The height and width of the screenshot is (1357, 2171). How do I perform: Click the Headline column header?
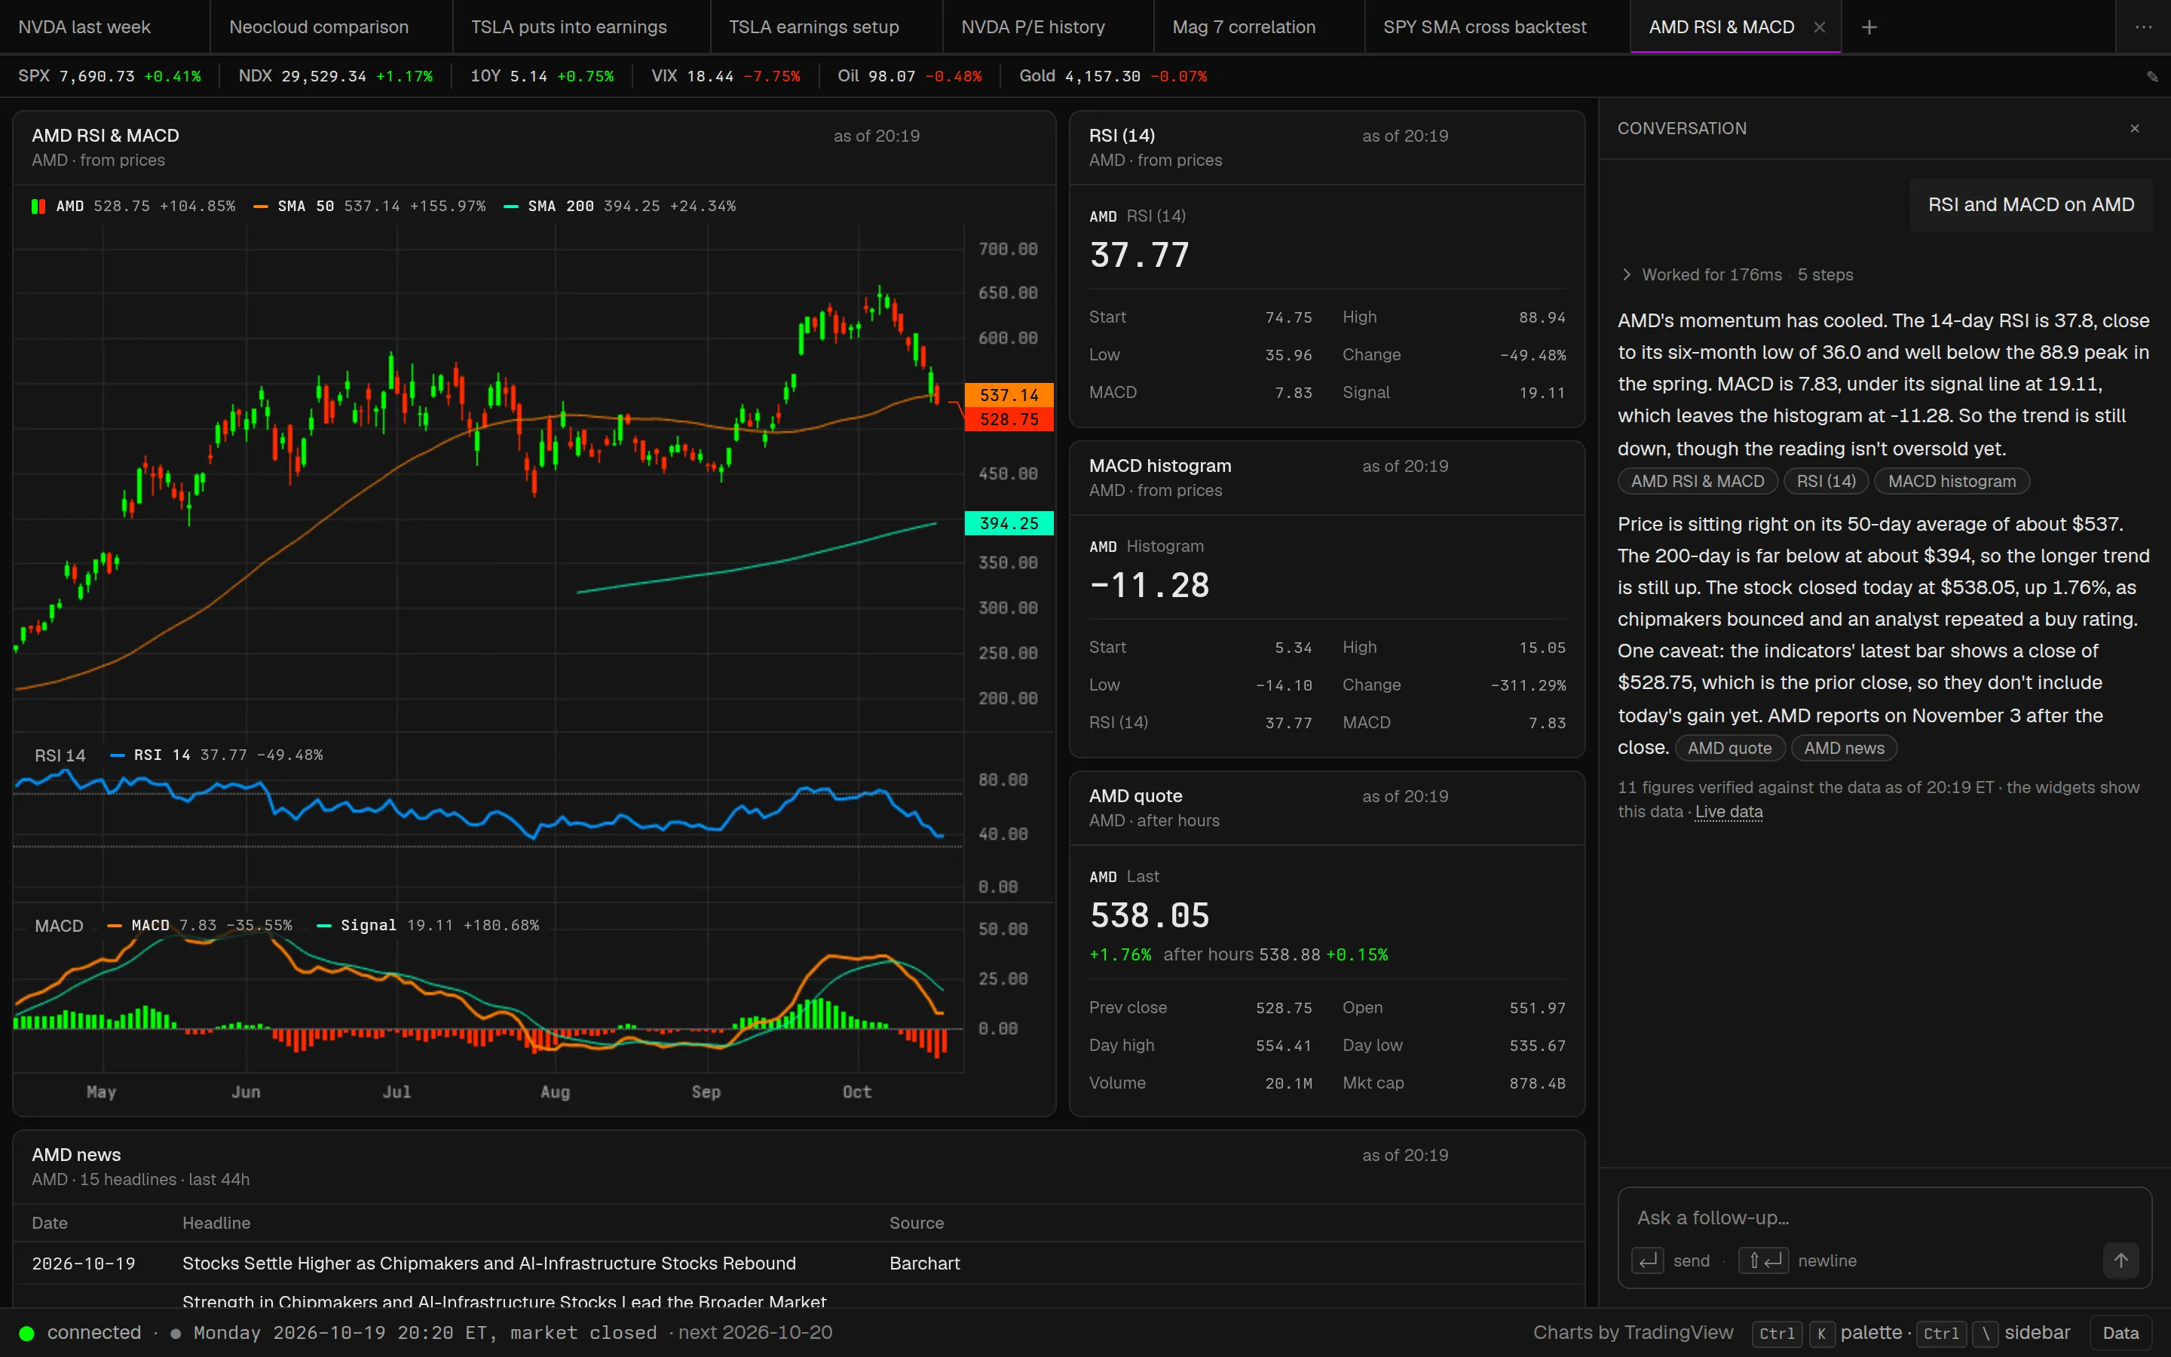[x=216, y=1222]
